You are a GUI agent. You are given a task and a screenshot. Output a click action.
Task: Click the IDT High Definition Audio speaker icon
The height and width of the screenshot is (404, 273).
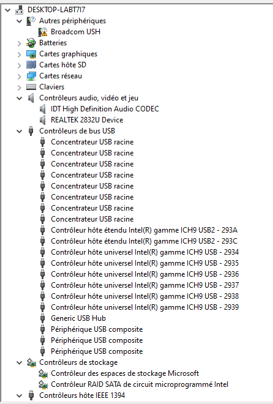click(x=43, y=109)
